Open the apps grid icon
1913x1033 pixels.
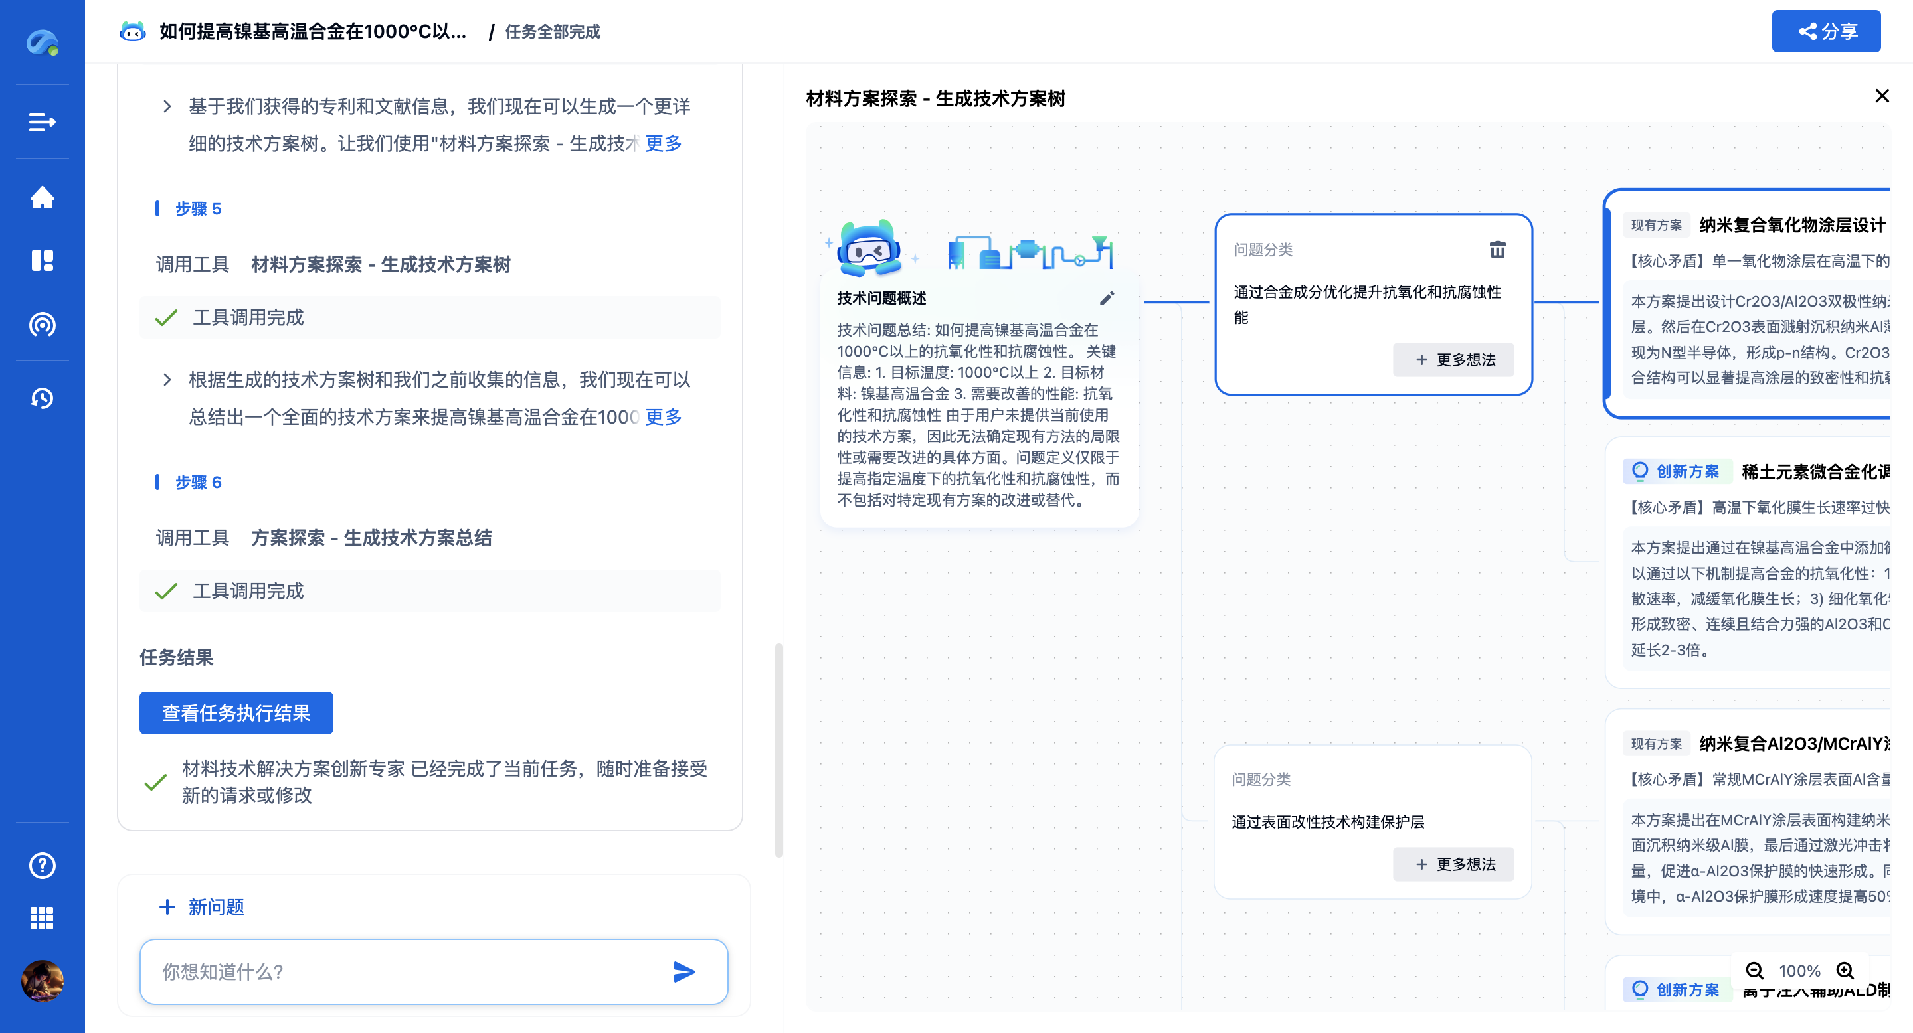43,918
